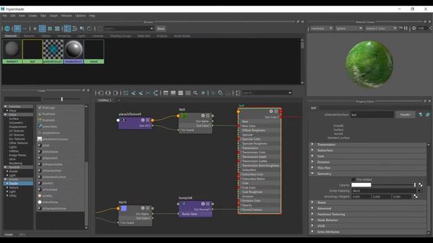Open the Create menu in the menu bar
Screen dimensions: 433x243
(x=32, y=16)
